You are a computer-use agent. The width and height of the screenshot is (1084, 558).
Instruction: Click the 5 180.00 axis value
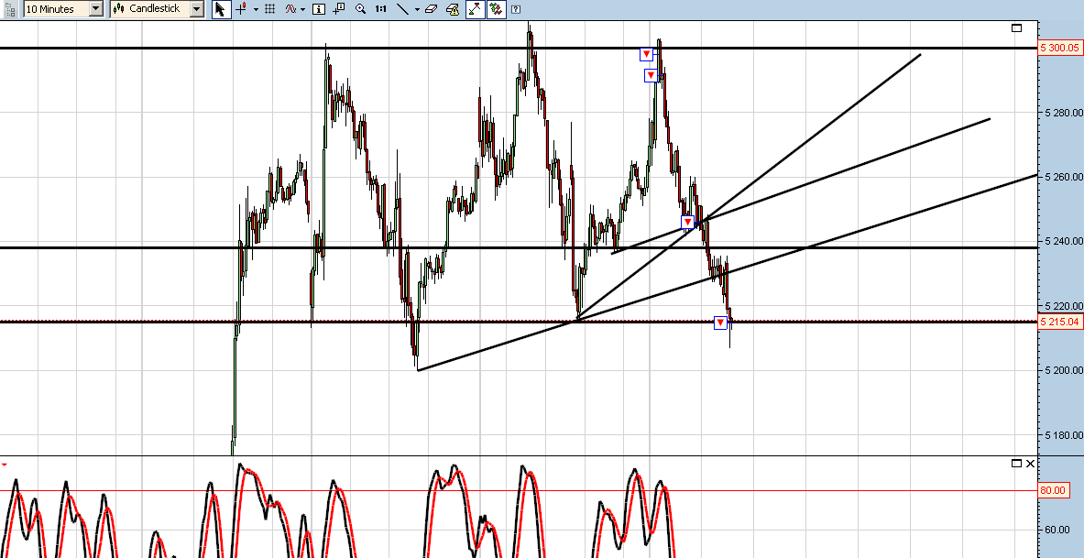coord(1063,435)
